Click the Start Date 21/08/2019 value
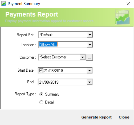Viewport: 134px width, 125px height. (x=53, y=71)
